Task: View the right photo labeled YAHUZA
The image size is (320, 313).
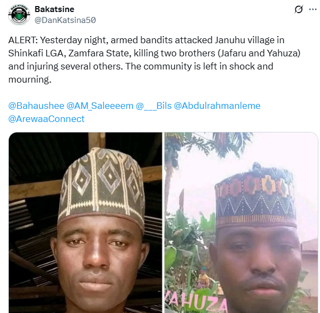Action: coord(242,223)
